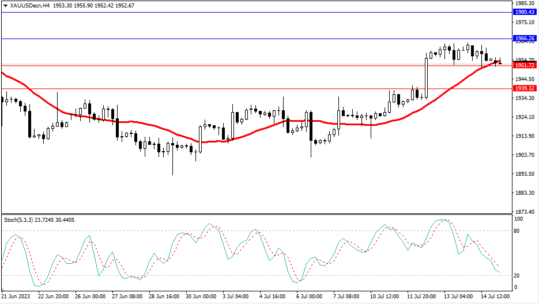
Task: Click the 1893.50 price axis value
Action: coord(524,174)
